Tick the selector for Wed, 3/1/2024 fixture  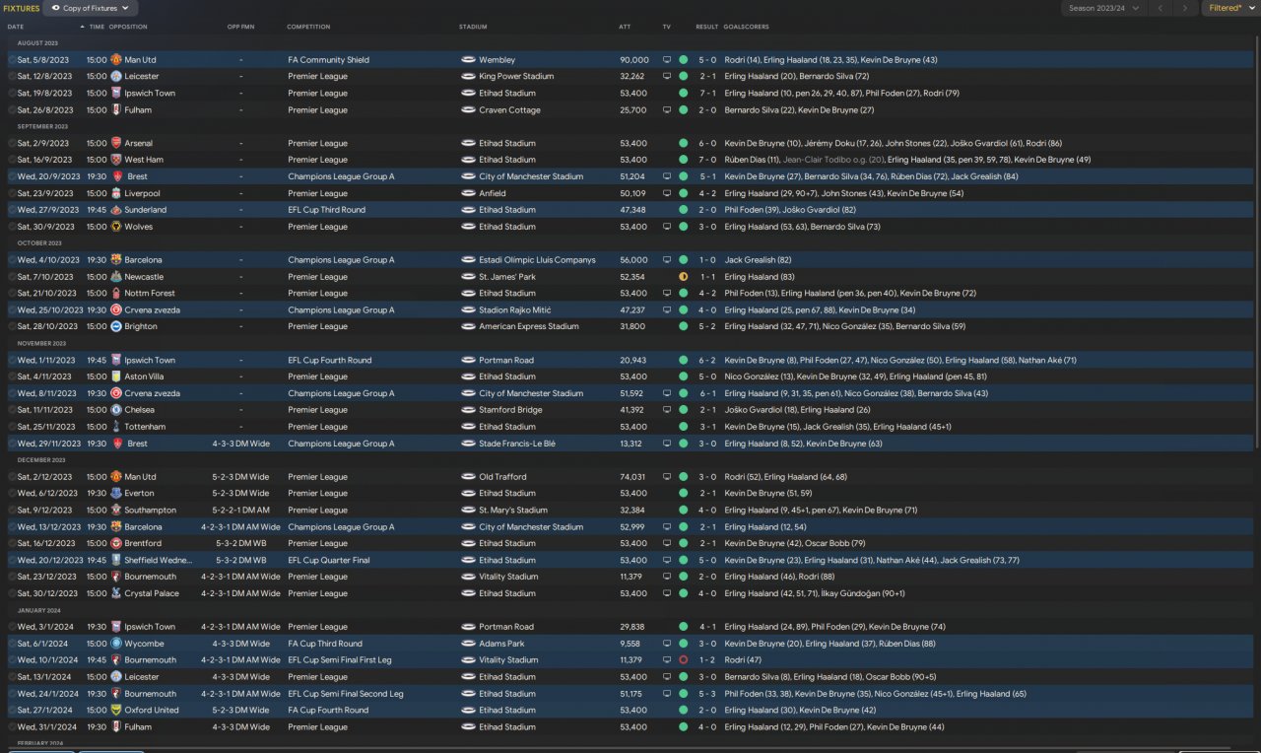pos(12,627)
